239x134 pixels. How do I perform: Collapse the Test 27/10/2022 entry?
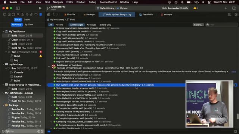6,52
